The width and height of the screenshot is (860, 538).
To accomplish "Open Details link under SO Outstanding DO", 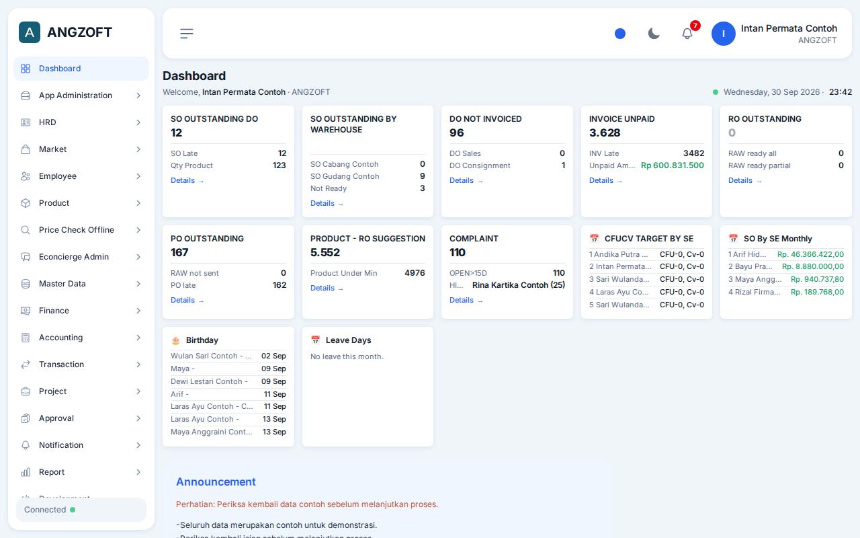I will pyautogui.click(x=187, y=180).
